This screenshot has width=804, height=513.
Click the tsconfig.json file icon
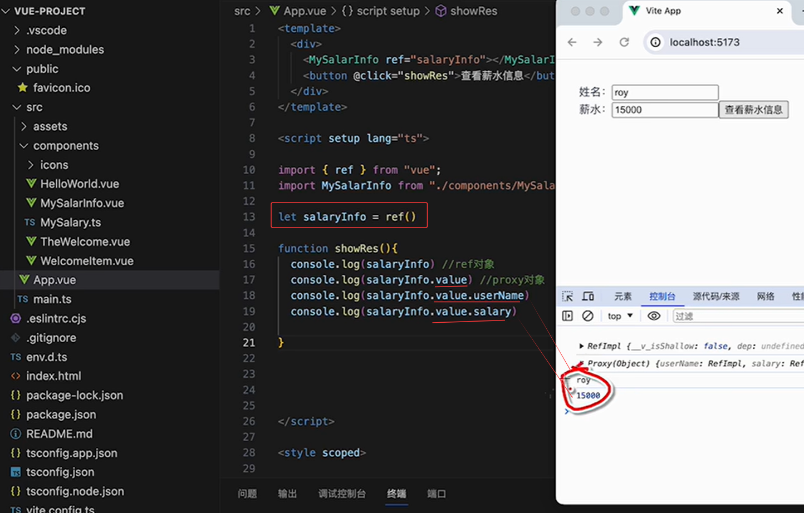(16, 472)
